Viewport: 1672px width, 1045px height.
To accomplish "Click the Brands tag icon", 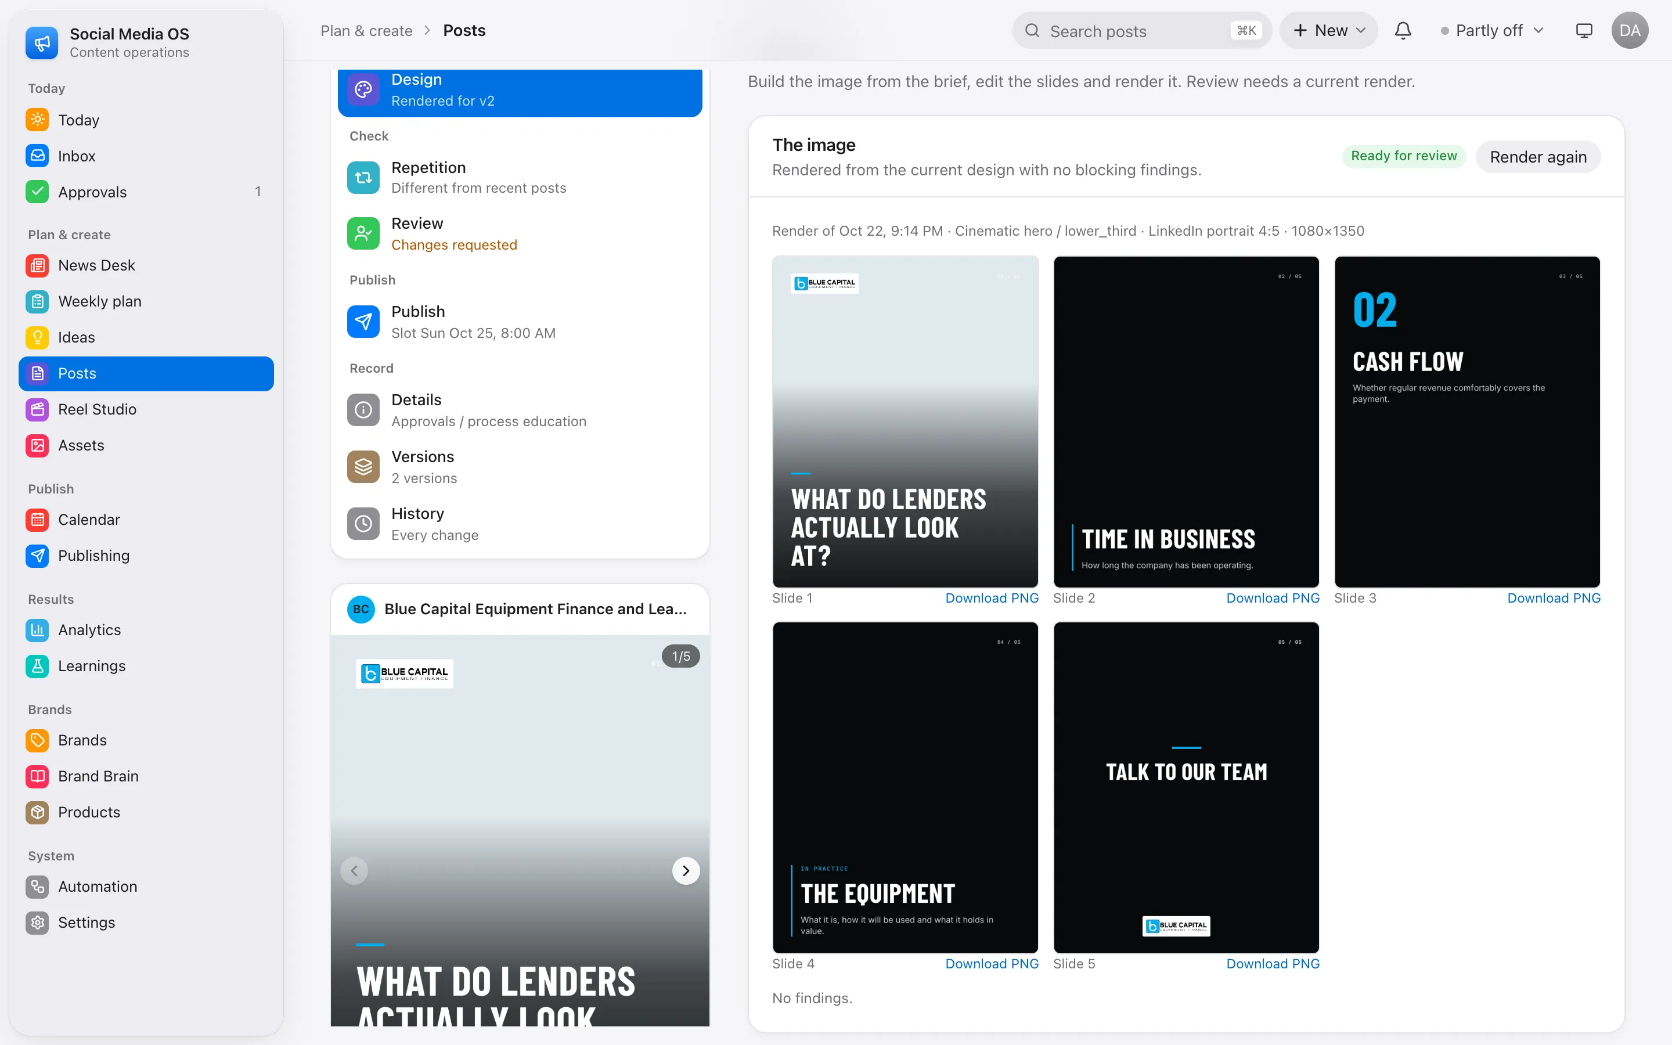I will point(37,740).
